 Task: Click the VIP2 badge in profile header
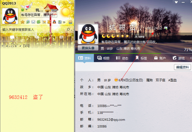tap(139, 36)
